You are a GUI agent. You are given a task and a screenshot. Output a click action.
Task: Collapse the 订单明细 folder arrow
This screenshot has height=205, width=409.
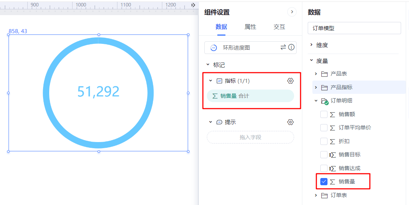[316, 101]
